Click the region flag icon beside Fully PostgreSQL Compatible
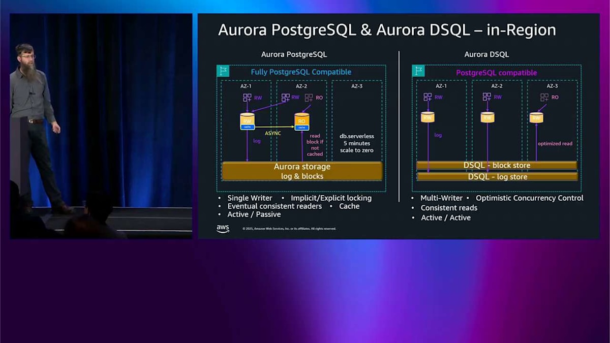This screenshot has height=343, width=610. (223, 71)
